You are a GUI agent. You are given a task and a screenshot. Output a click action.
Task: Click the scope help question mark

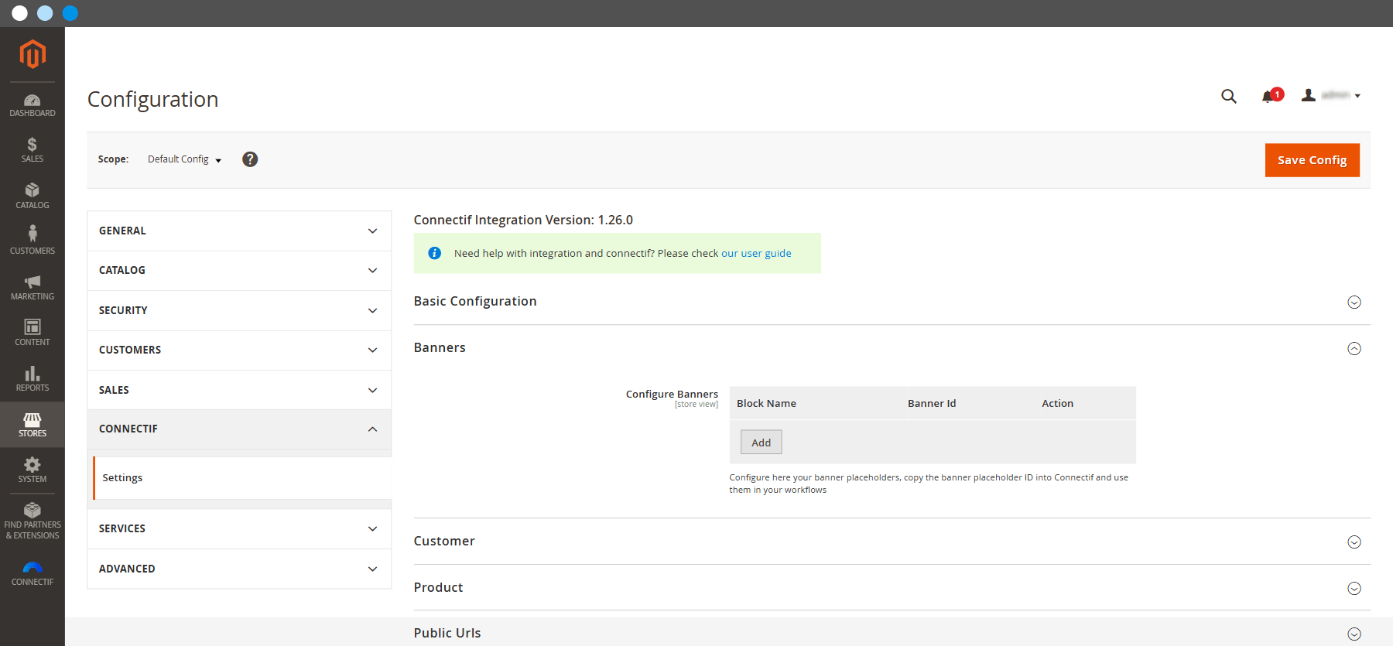point(250,159)
